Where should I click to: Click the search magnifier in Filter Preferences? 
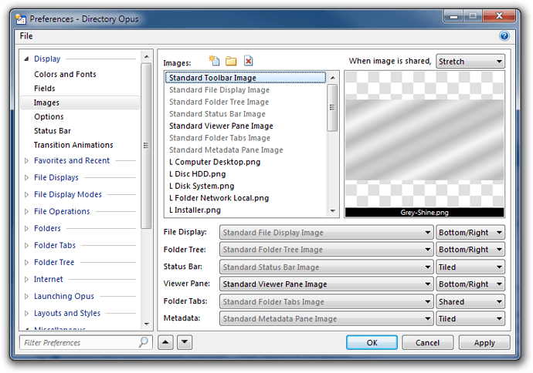[x=144, y=342]
